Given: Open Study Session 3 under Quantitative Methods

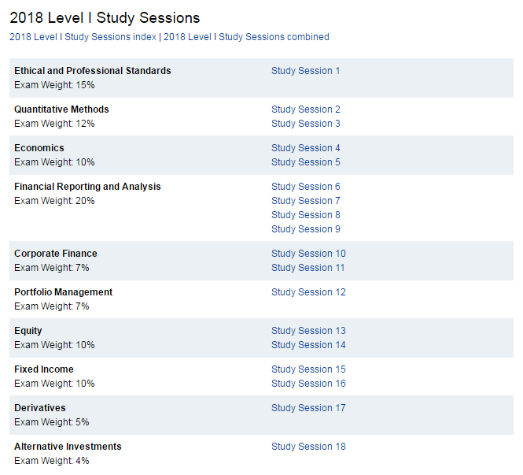Looking at the screenshot, I should [x=305, y=124].
